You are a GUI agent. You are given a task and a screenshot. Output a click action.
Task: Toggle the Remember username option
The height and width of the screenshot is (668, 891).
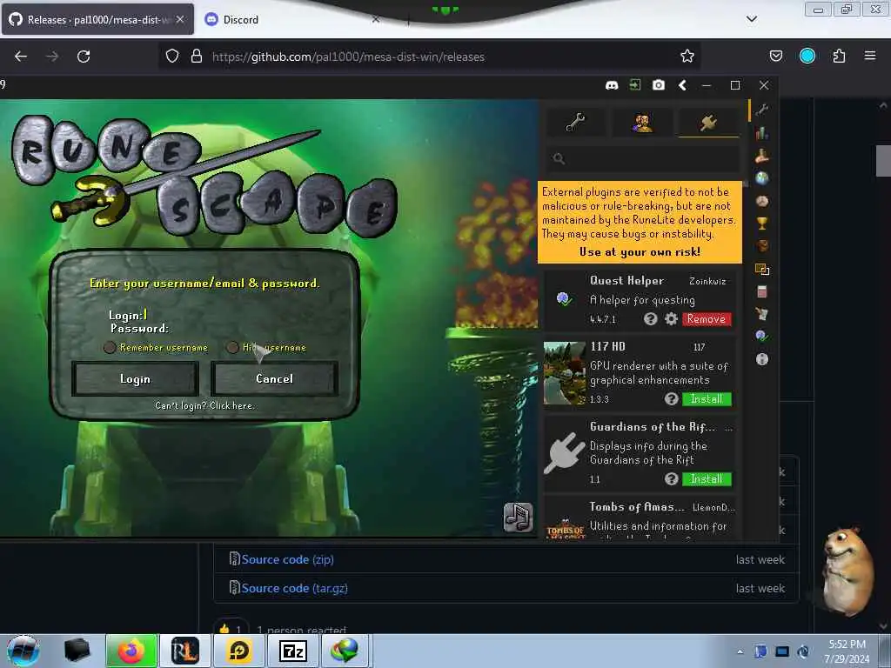point(110,347)
